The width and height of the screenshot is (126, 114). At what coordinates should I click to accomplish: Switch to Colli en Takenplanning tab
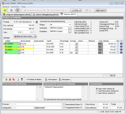[x=46, y=14]
